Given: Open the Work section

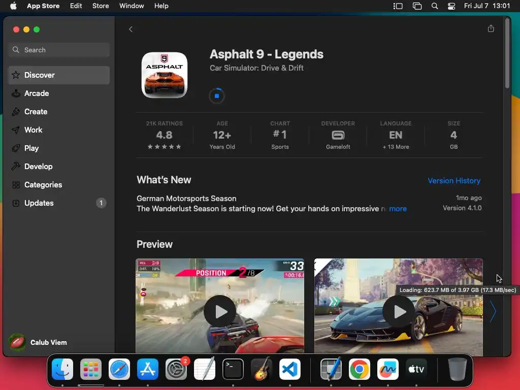Looking at the screenshot, I should pos(59,129).
